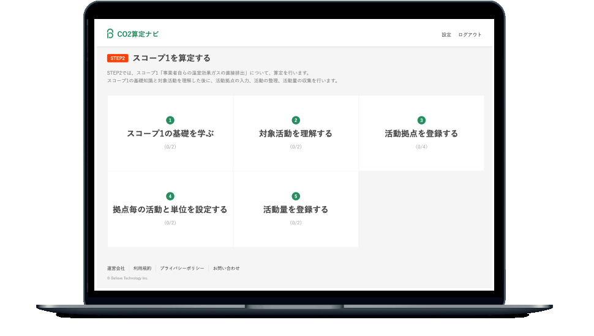Click the green number 2 circle badge

point(296,120)
